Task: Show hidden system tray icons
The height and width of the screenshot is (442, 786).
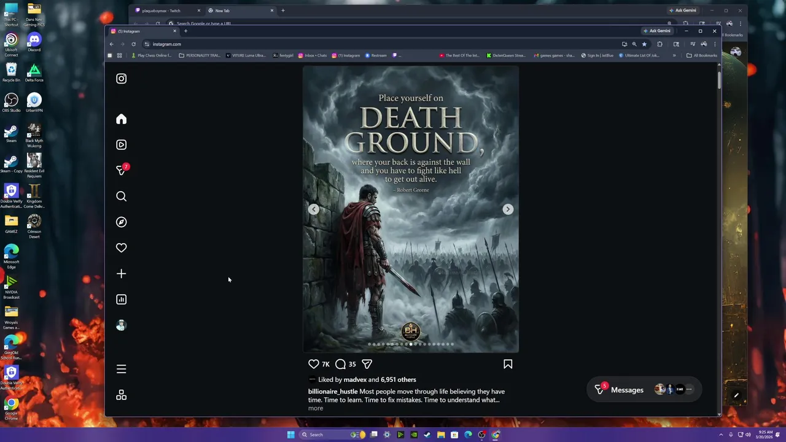Action: tap(721, 435)
